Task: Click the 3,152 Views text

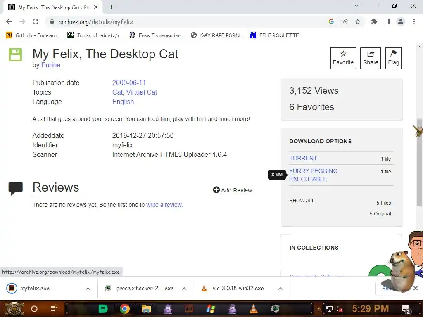Action: tap(314, 90)
